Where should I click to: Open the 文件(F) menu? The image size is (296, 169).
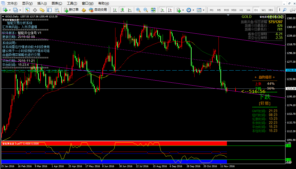click(12, 3)
